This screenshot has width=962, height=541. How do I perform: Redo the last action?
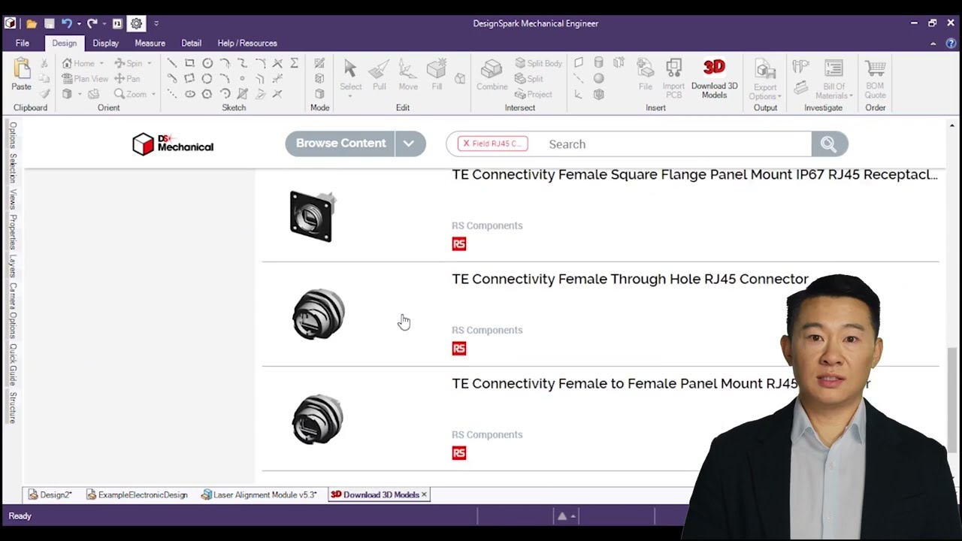pos(92,23)
